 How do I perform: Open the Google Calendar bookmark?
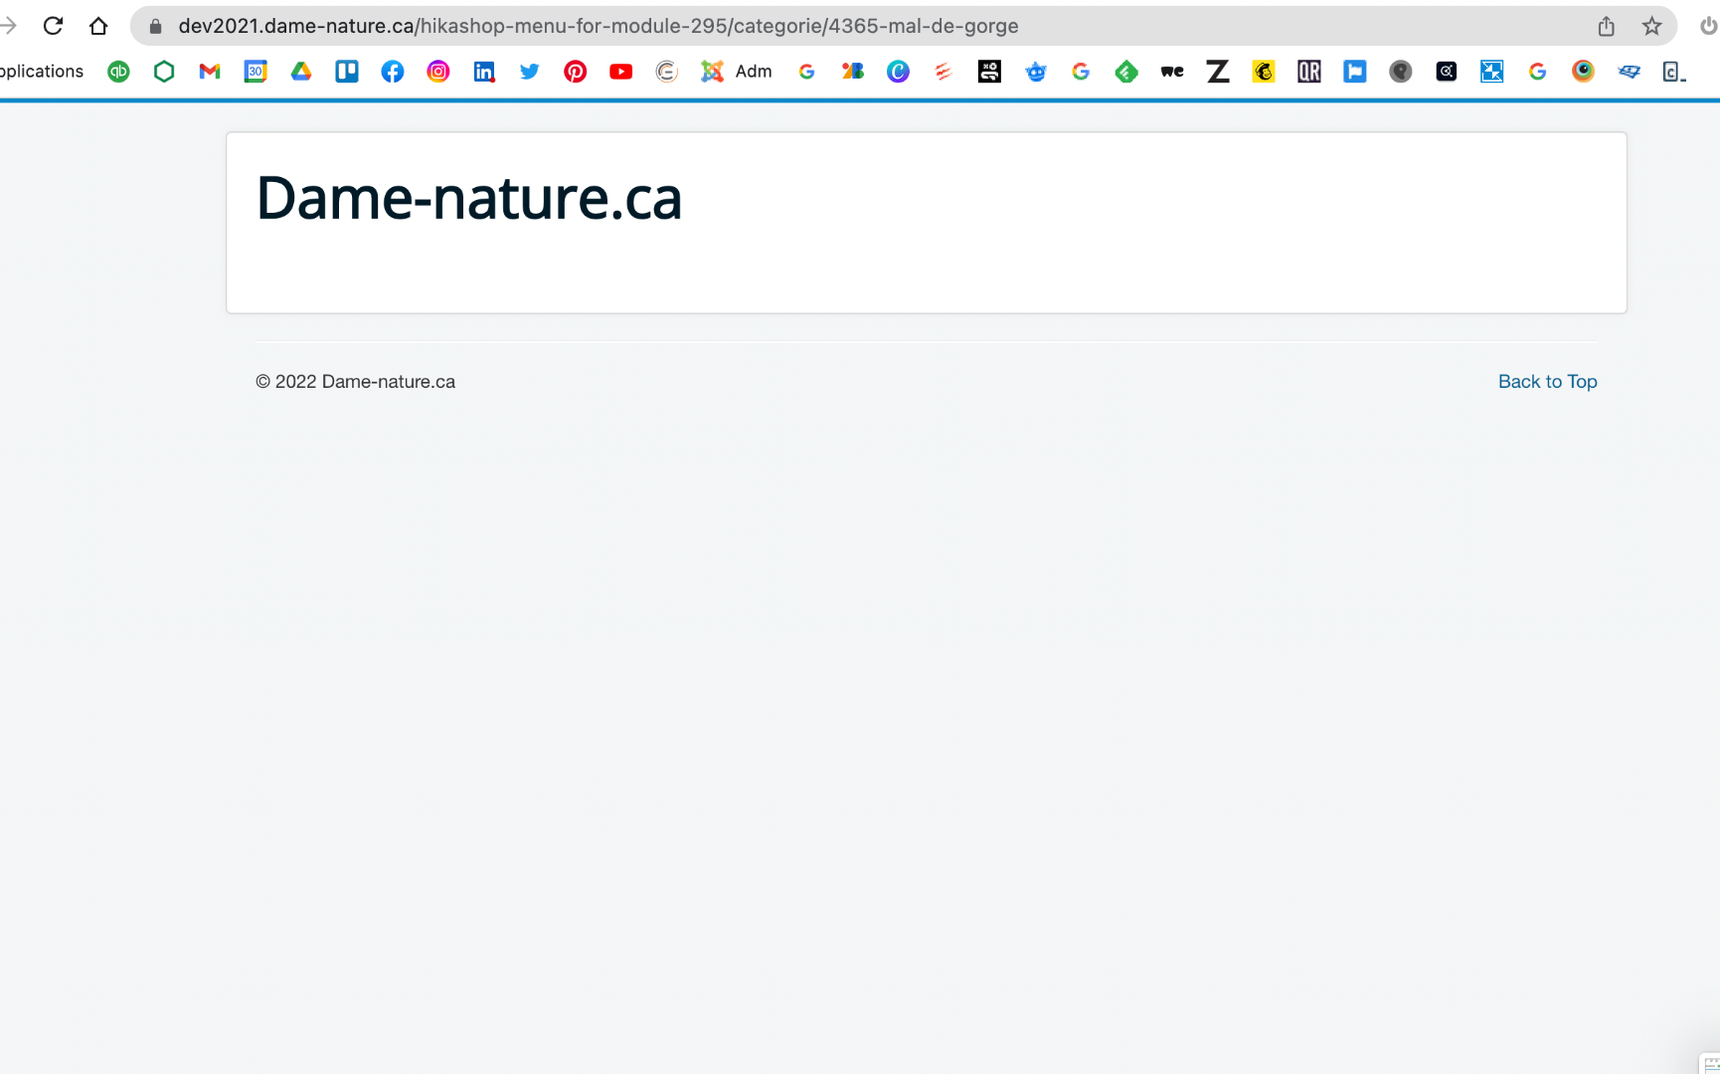click(x=256, y=72)
